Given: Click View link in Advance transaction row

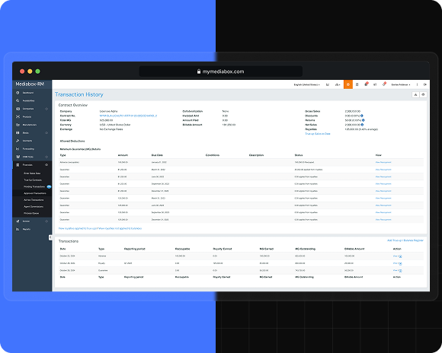Looking at the screenshot, I should pyautogui.click(x=396, y=256).
